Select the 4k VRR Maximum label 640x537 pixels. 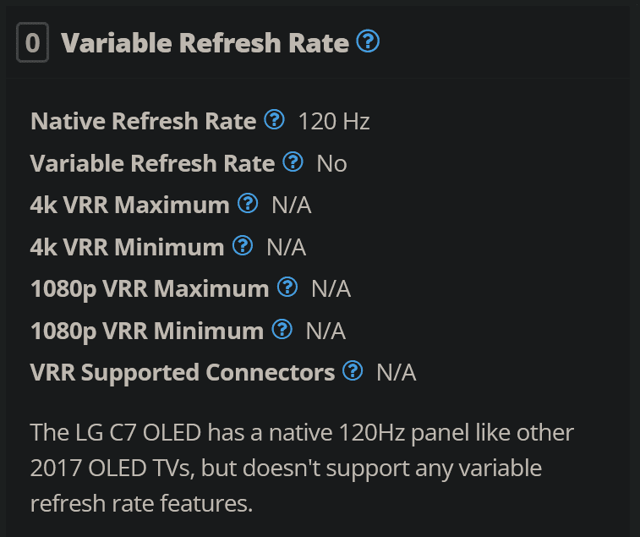point(130,205)
